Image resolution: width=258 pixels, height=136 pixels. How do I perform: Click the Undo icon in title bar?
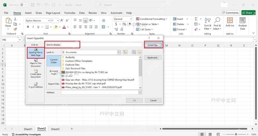[x=38, y=5]
